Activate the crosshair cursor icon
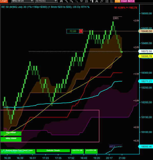Viewport: 153px width, 160px height. click(81, 1)
